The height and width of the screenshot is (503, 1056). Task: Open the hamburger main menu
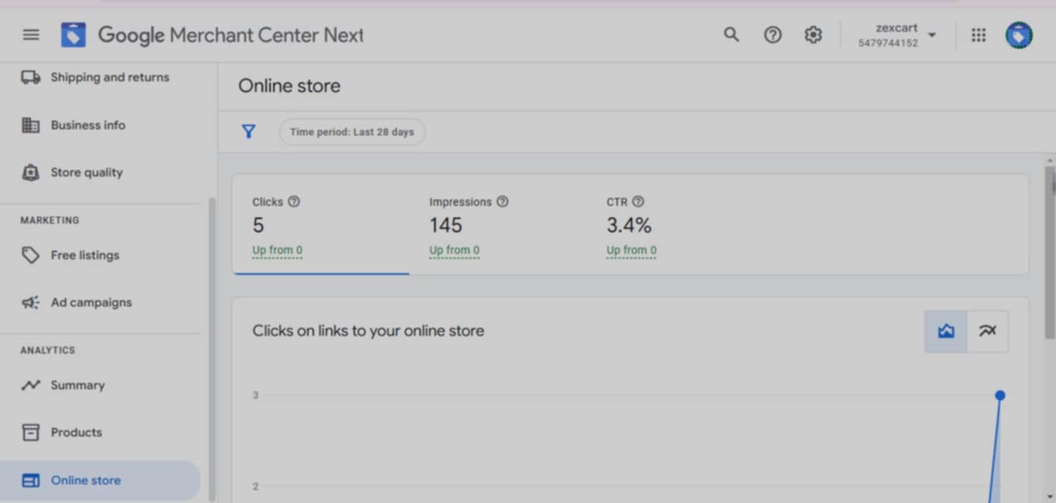coord(31,35)
